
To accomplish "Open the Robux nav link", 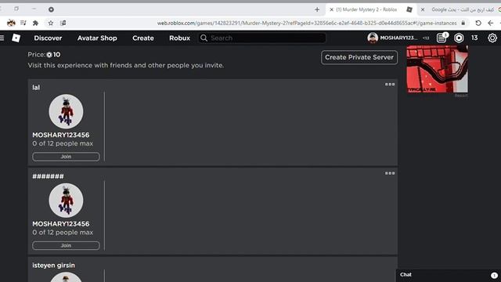I will pos(179,38).
